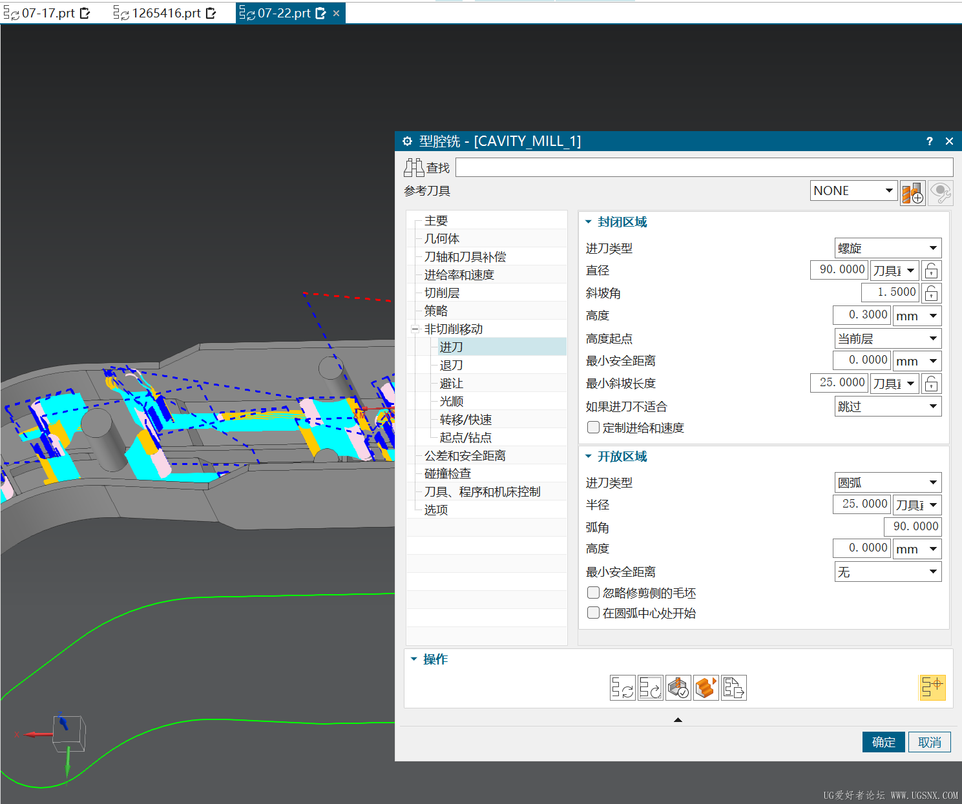Click the popout icon on 1265416.prt tab
The height and width of the screenshot is (804, 962).
[211, 13]
